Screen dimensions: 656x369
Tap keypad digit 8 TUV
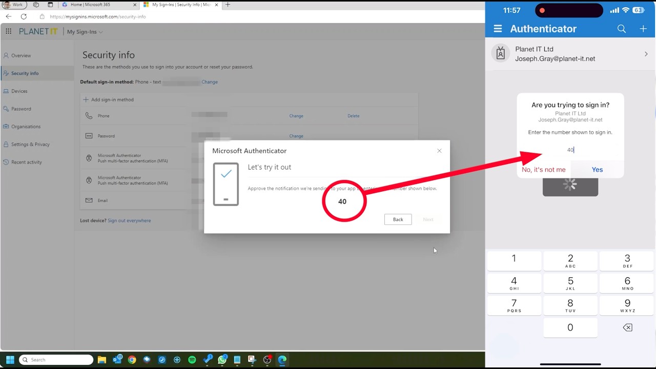pyautogui.click(x=570, y=305)
